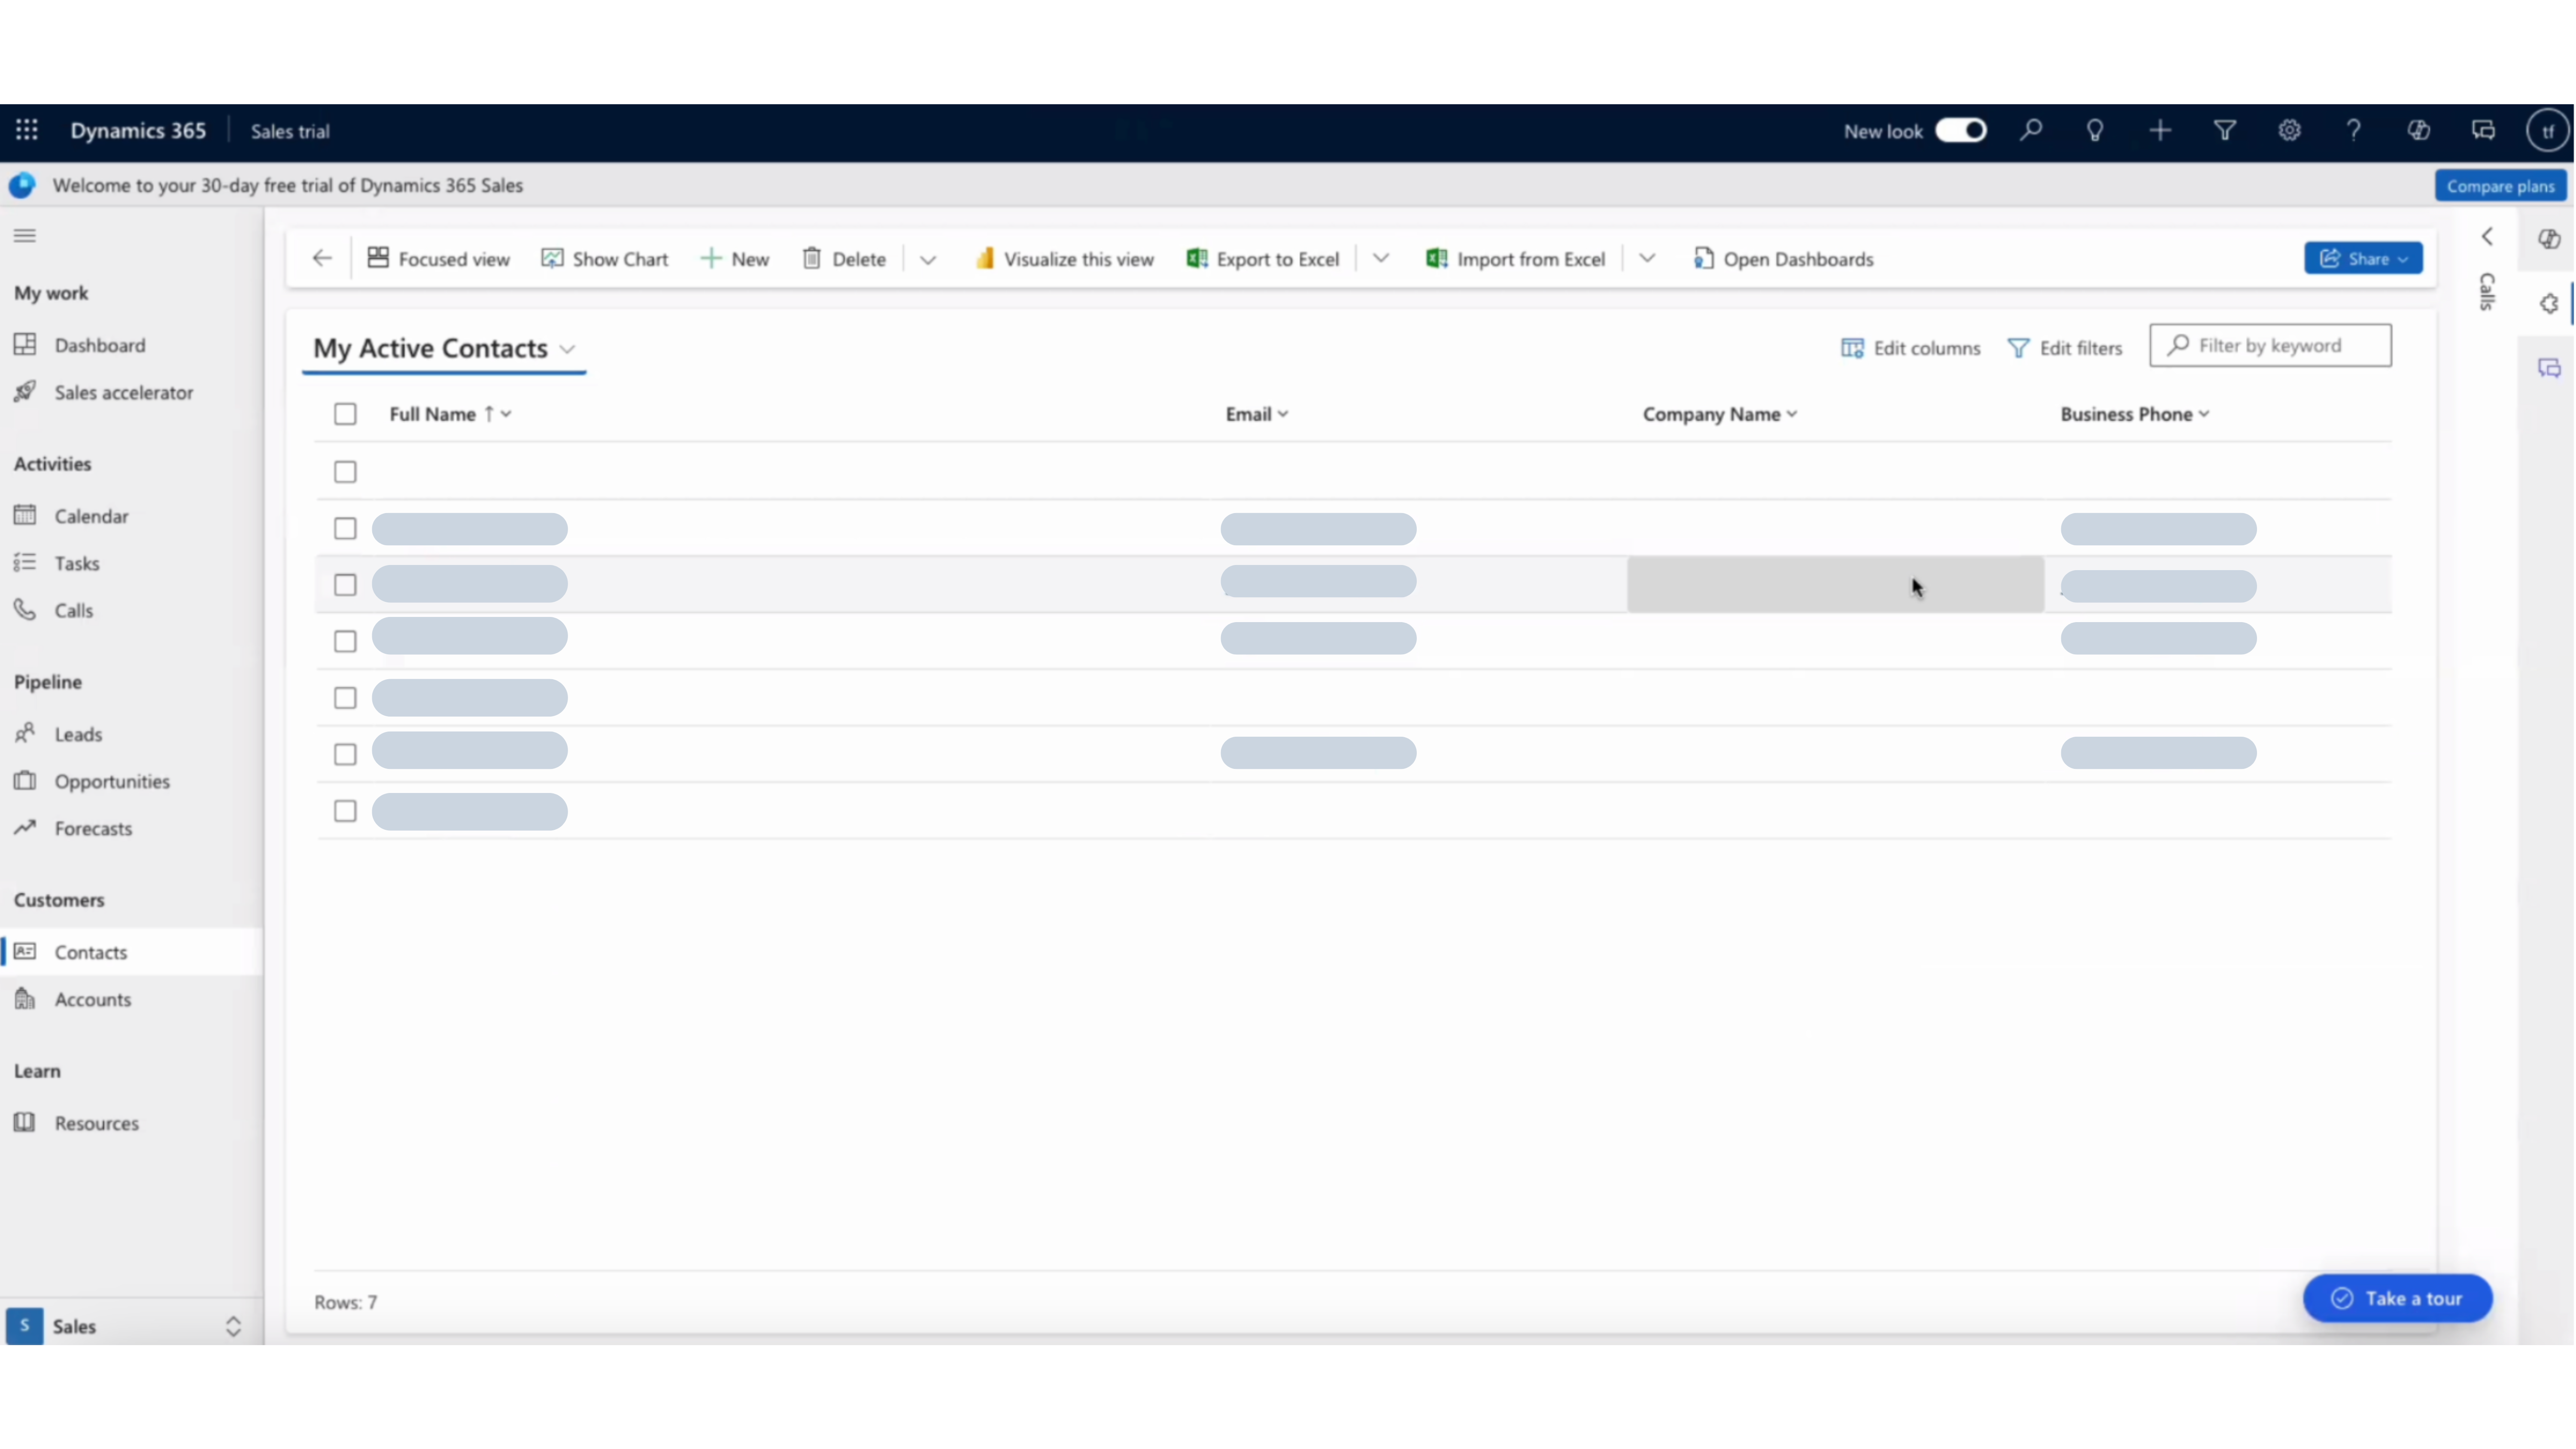Switch to Focused view
This screenshot has height=1449, width=2576.
click(x=439, y=259)
